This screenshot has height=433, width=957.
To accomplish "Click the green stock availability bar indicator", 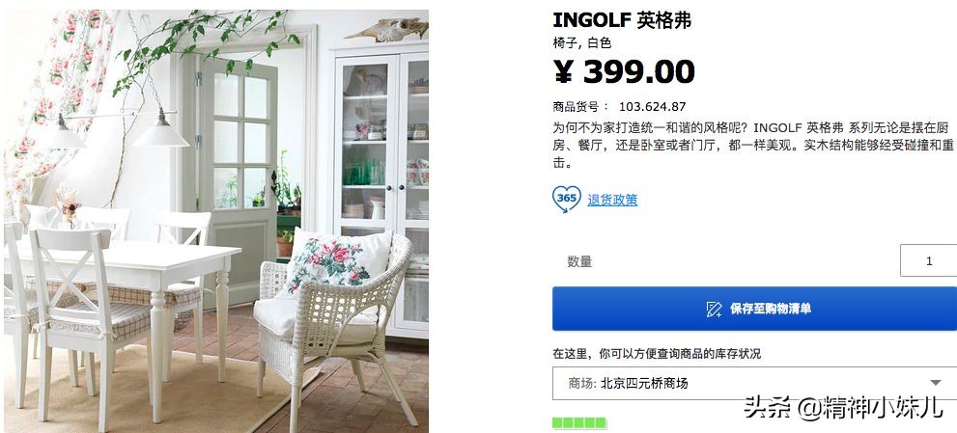I will [579, 422].
